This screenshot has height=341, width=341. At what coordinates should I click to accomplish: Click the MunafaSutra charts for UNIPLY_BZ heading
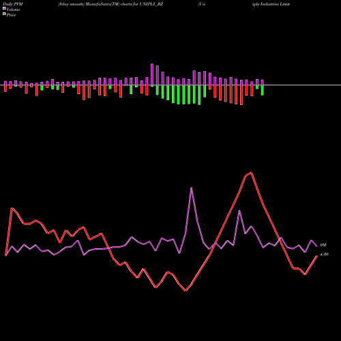point(110,4)
